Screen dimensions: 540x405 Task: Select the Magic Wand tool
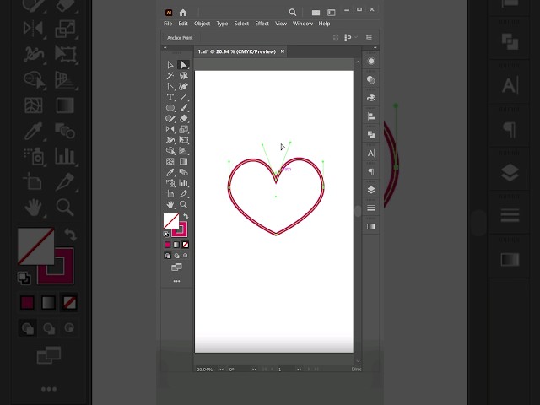click(170, 75)
